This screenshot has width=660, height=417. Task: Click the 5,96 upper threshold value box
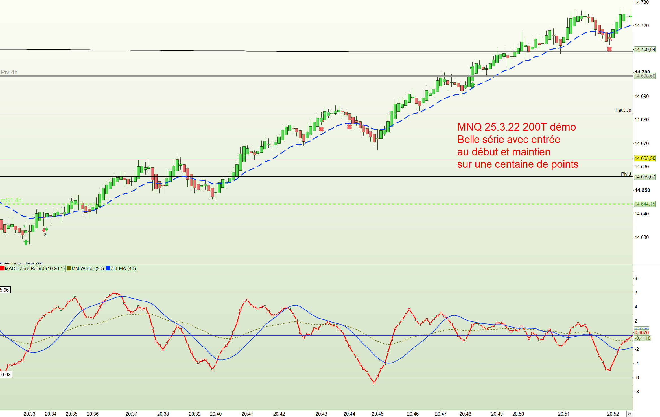5,290
